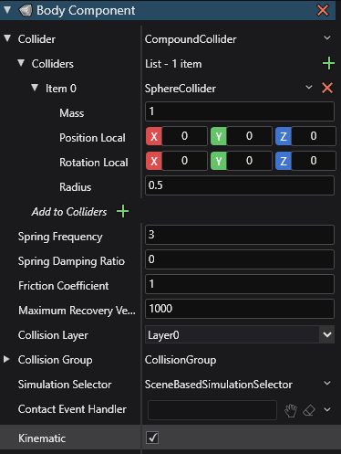The height and width of the screenshot is (454, 341).
Task: Collapse the Collider tree row
Action: (x=7, y=38)
